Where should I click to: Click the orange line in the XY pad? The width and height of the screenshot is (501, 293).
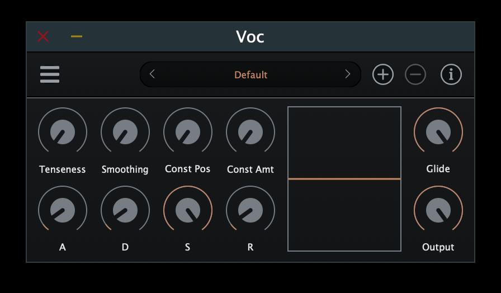344,179
